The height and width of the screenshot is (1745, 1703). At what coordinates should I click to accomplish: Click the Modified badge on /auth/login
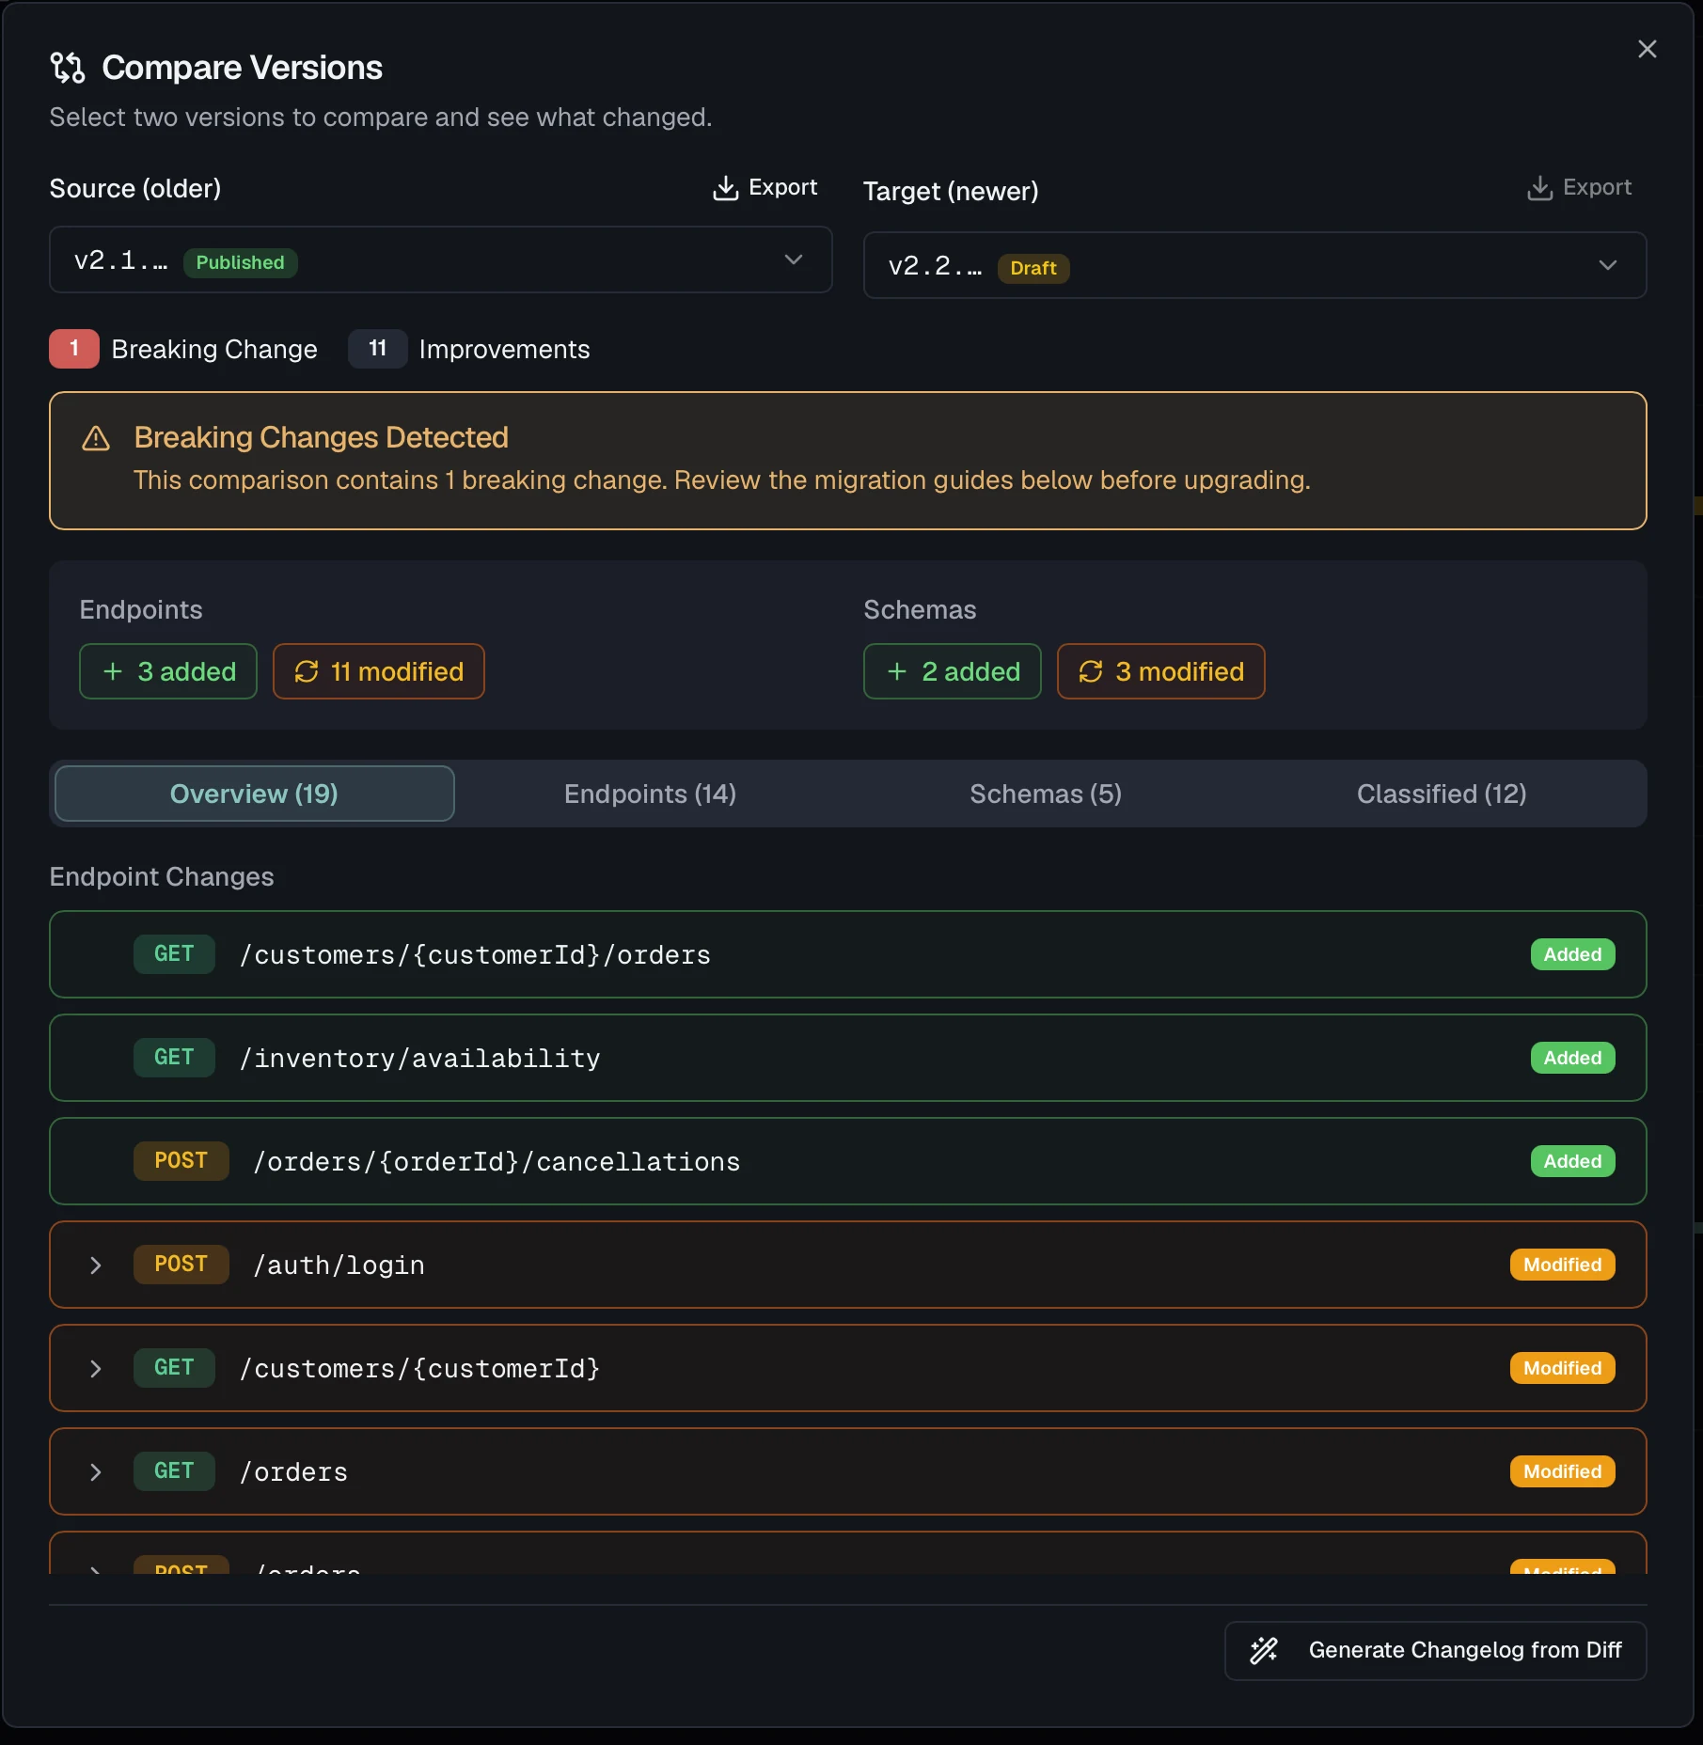(1562, 1265)
